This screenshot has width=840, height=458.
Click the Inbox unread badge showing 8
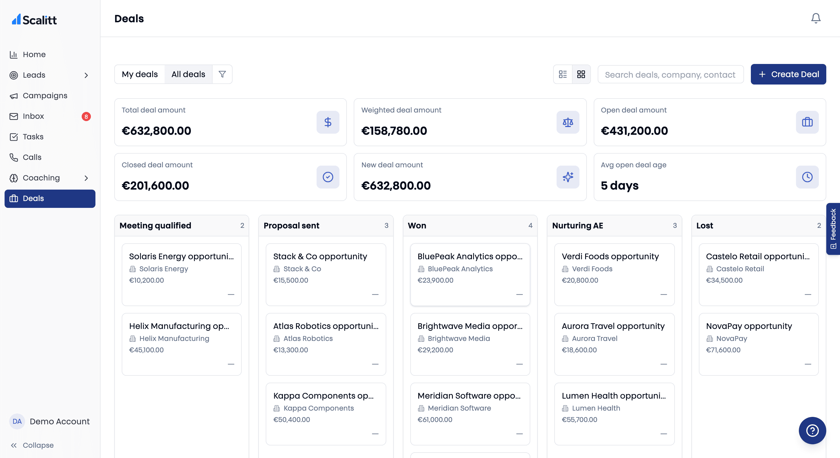pos(86,116)
